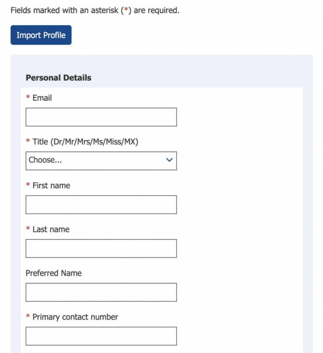The image size is (323, 353).
Task: Click the Title (Dr/Mr/Mrs/Ms/Miss/MX) label
Action: (85, 142)
